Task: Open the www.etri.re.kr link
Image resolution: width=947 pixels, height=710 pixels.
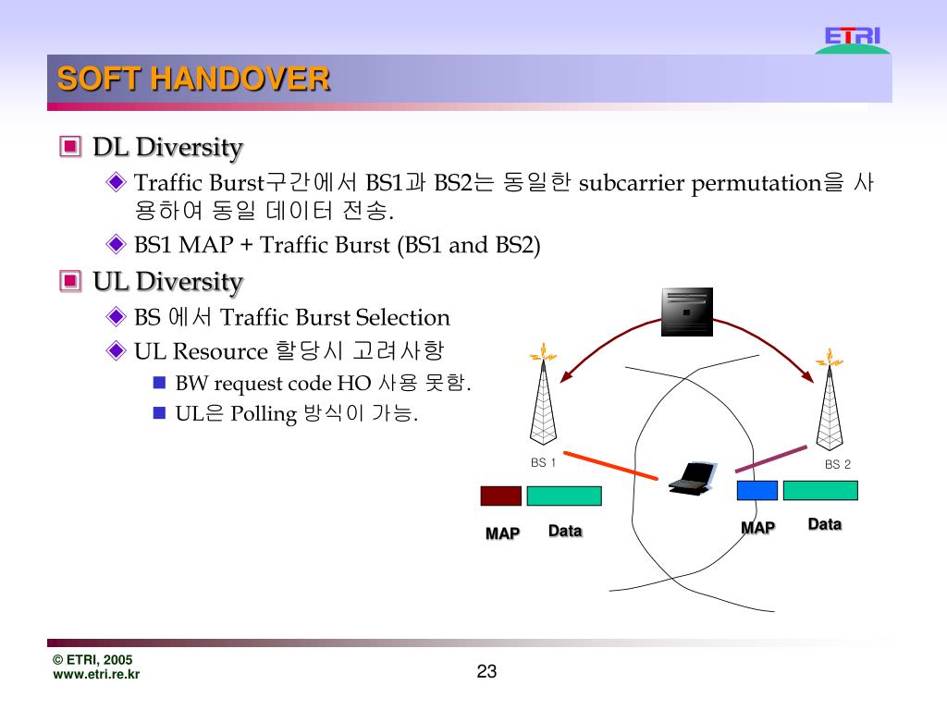Action: tap(96, 674)
